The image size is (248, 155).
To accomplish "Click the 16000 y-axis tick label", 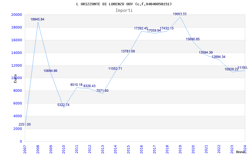I will (17, 40).
